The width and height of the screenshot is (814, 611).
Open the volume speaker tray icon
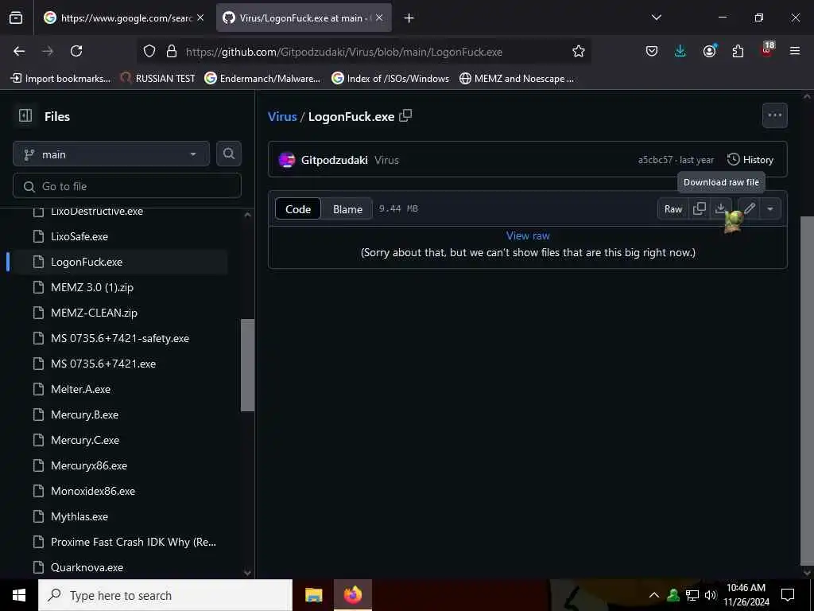click(710, 595)
